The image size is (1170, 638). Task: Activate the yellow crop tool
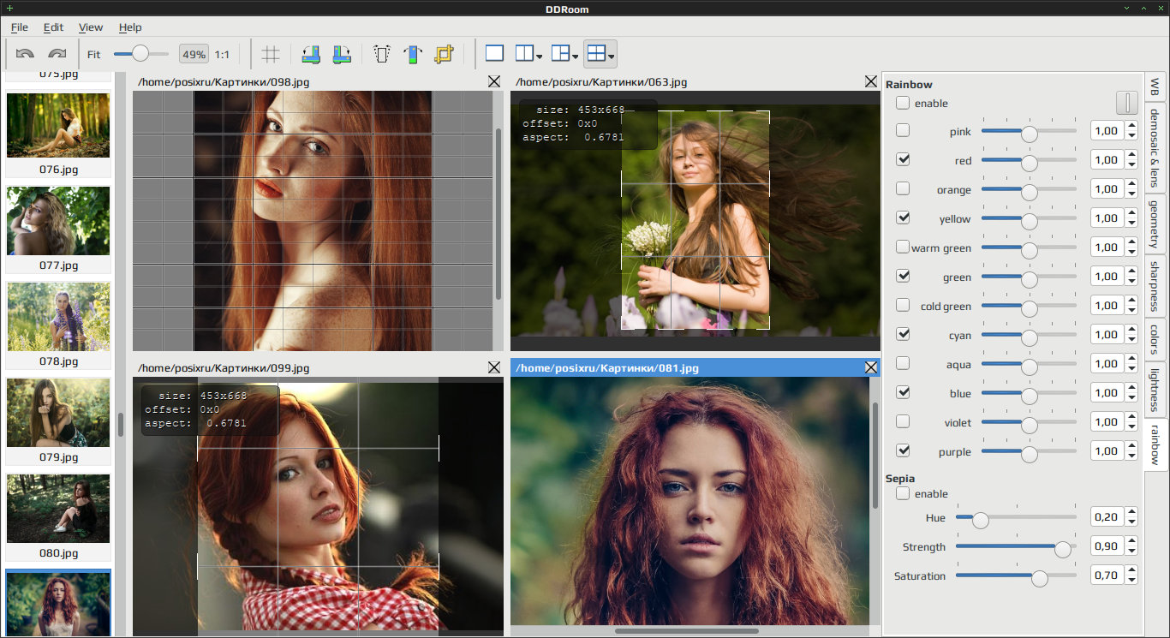pyautogui.click(x=444, y=54)
